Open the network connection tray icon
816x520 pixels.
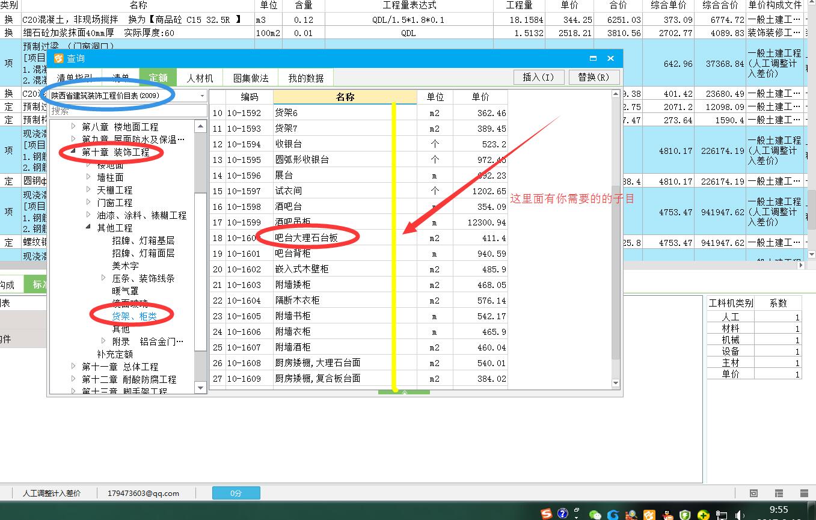tap(722, 515)
